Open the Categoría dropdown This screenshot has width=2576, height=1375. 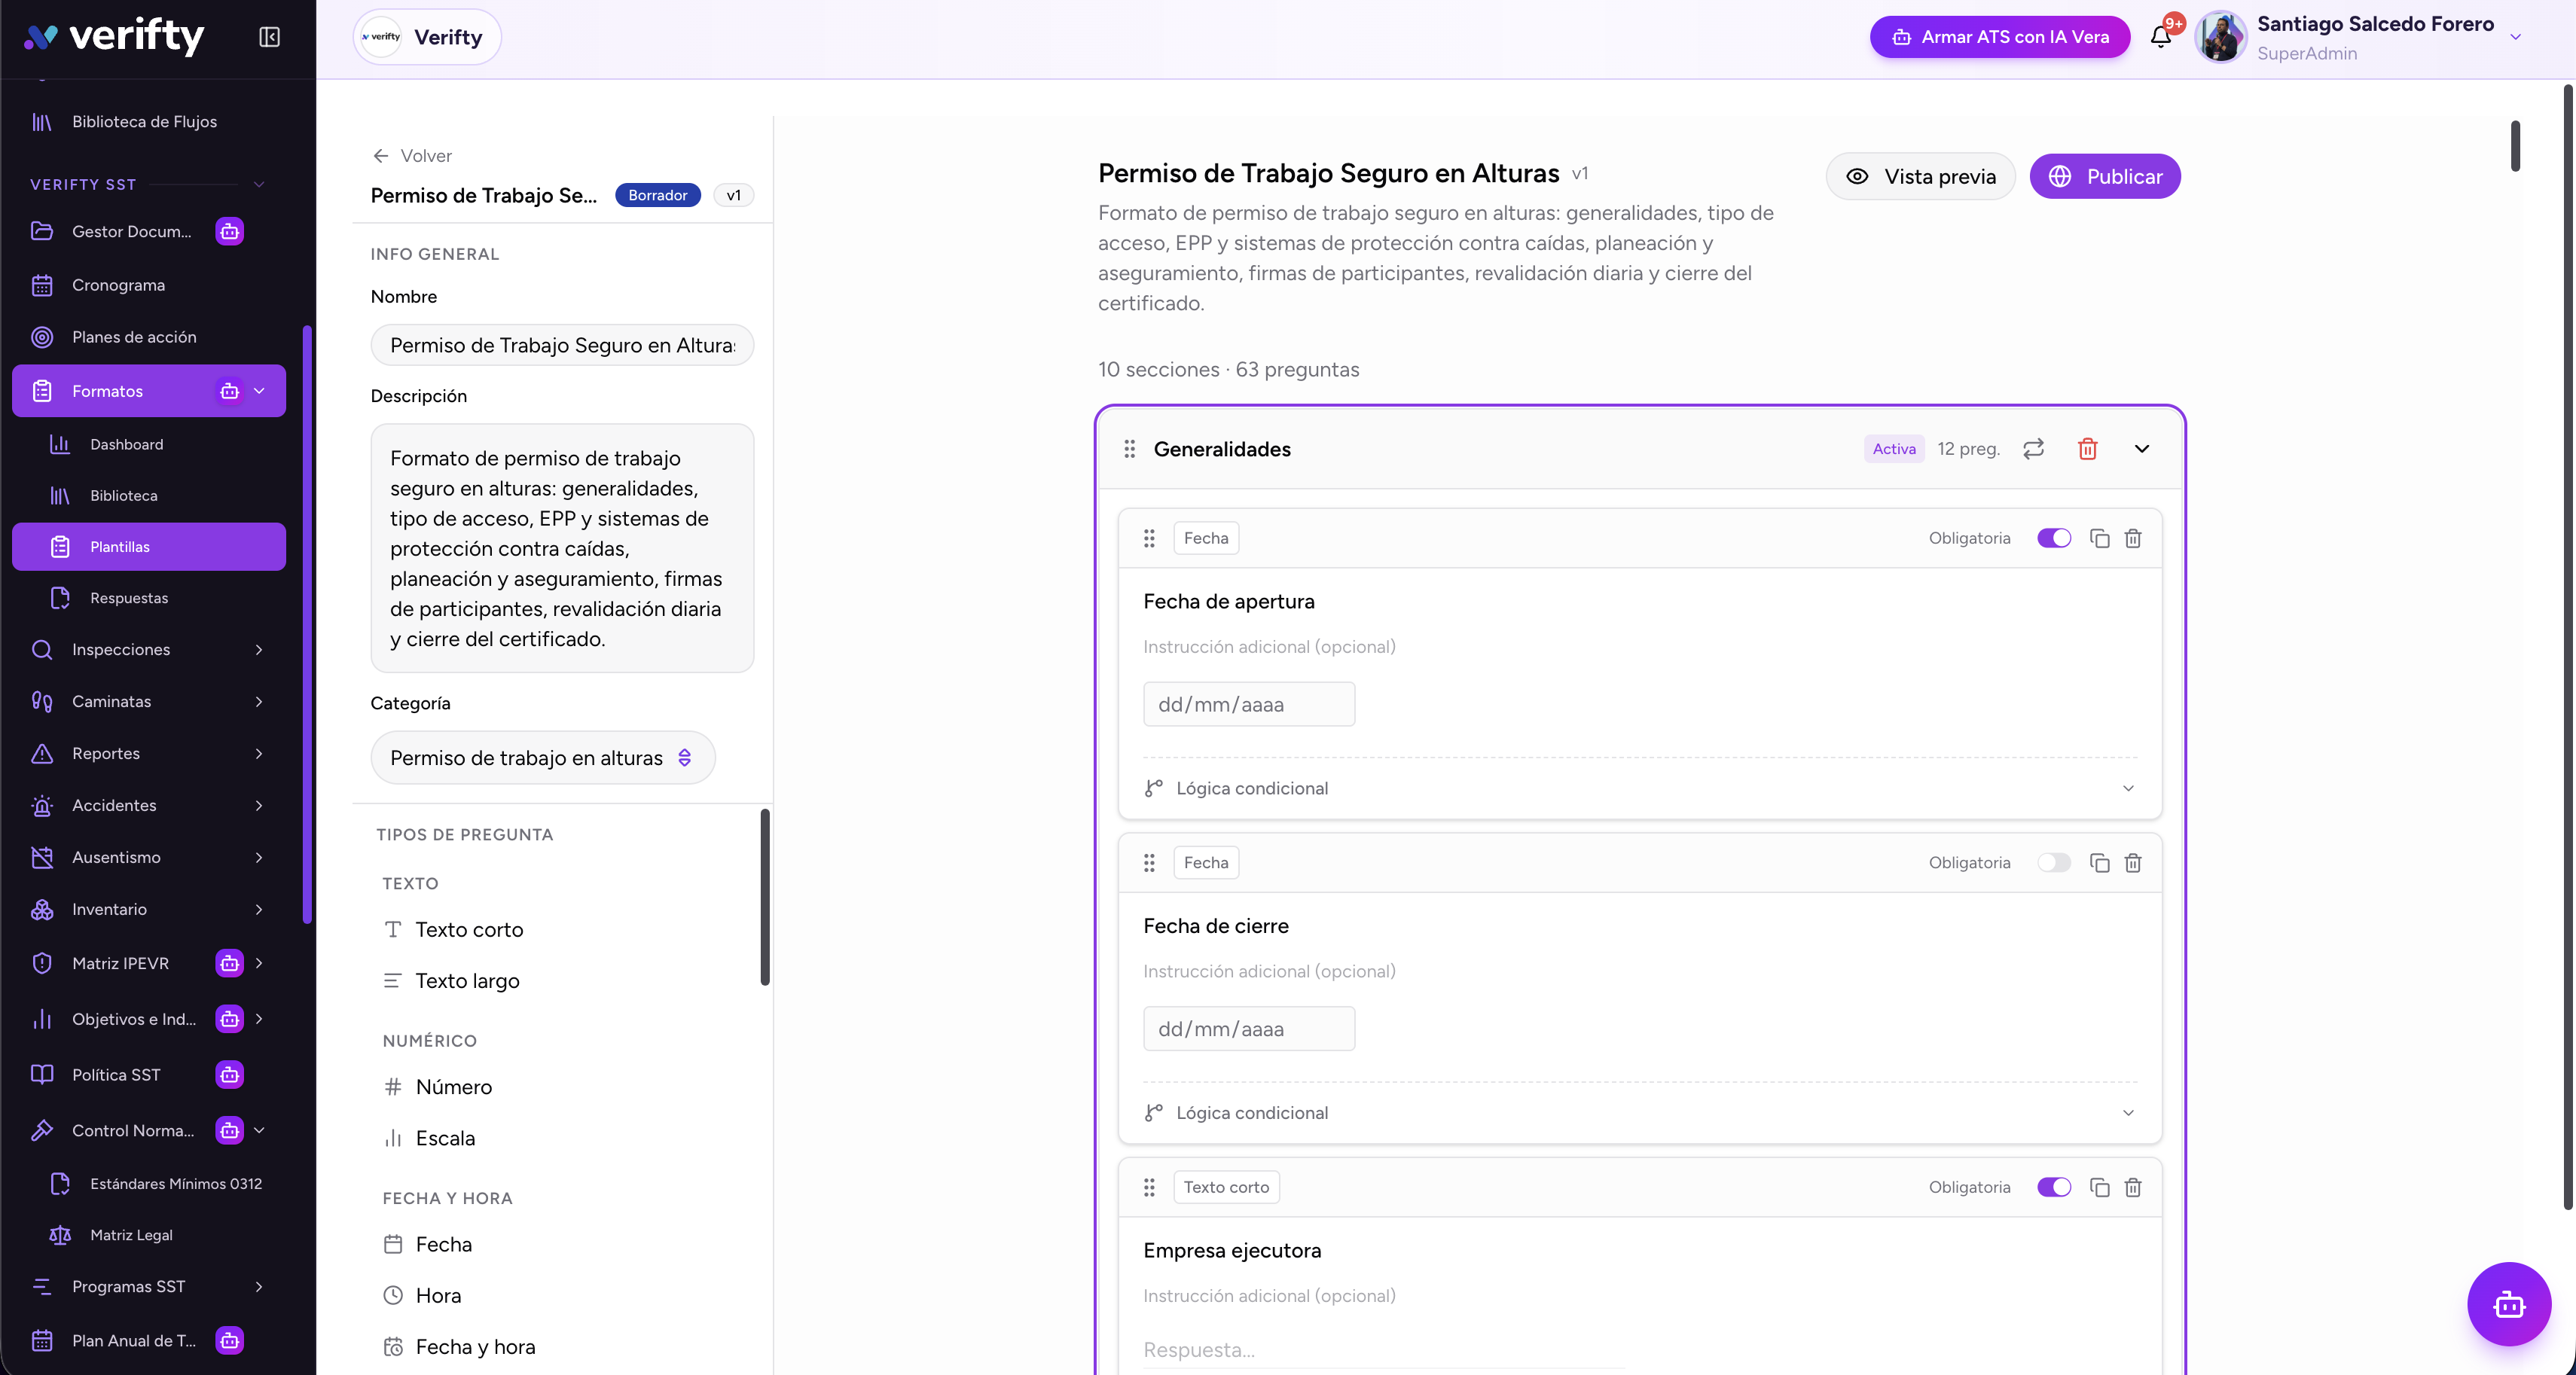click(x=542, y=758)
